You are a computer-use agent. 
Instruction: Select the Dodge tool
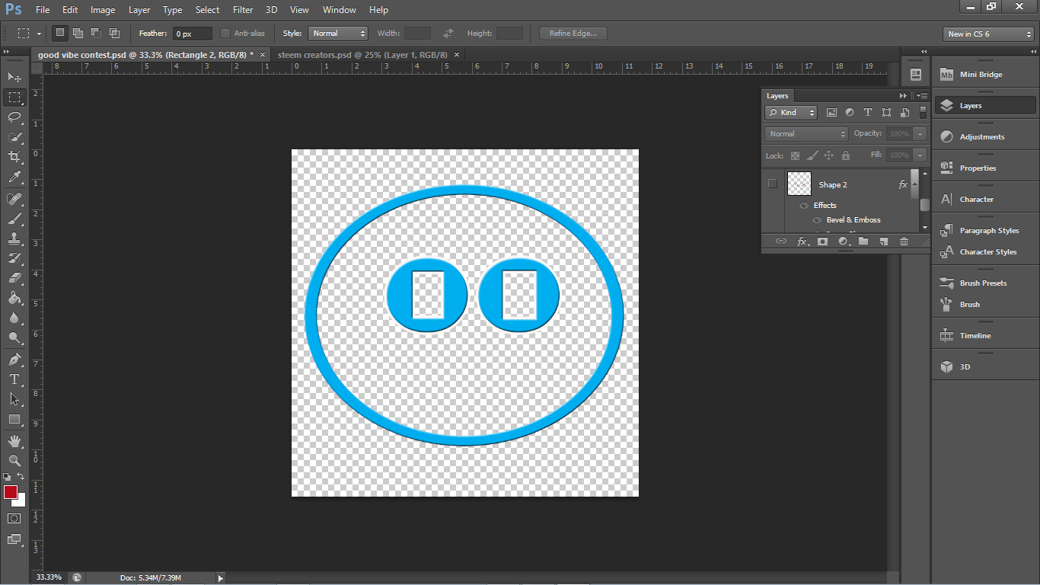point(14,337)
